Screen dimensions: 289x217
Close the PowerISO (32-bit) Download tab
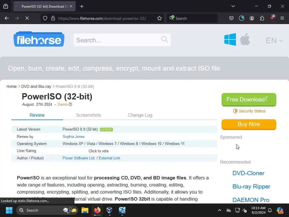(71, 6)
